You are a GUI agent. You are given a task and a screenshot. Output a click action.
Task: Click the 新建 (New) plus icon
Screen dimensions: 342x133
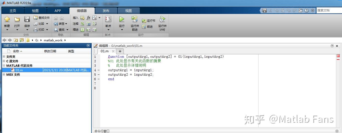click(x=7, y=19)
